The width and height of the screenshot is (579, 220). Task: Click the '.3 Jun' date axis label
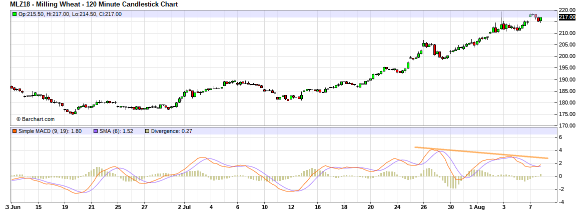tap(13, 206)
